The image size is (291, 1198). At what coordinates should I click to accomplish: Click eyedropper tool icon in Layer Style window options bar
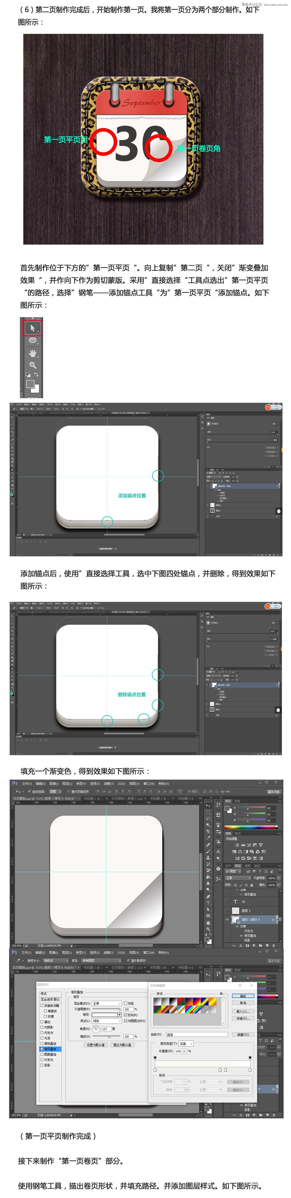pos(18,961)
